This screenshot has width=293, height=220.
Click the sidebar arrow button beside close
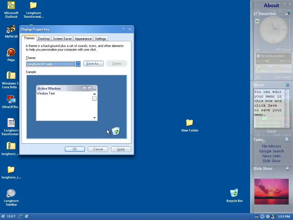pyautogui.click(x=285, y=3)
